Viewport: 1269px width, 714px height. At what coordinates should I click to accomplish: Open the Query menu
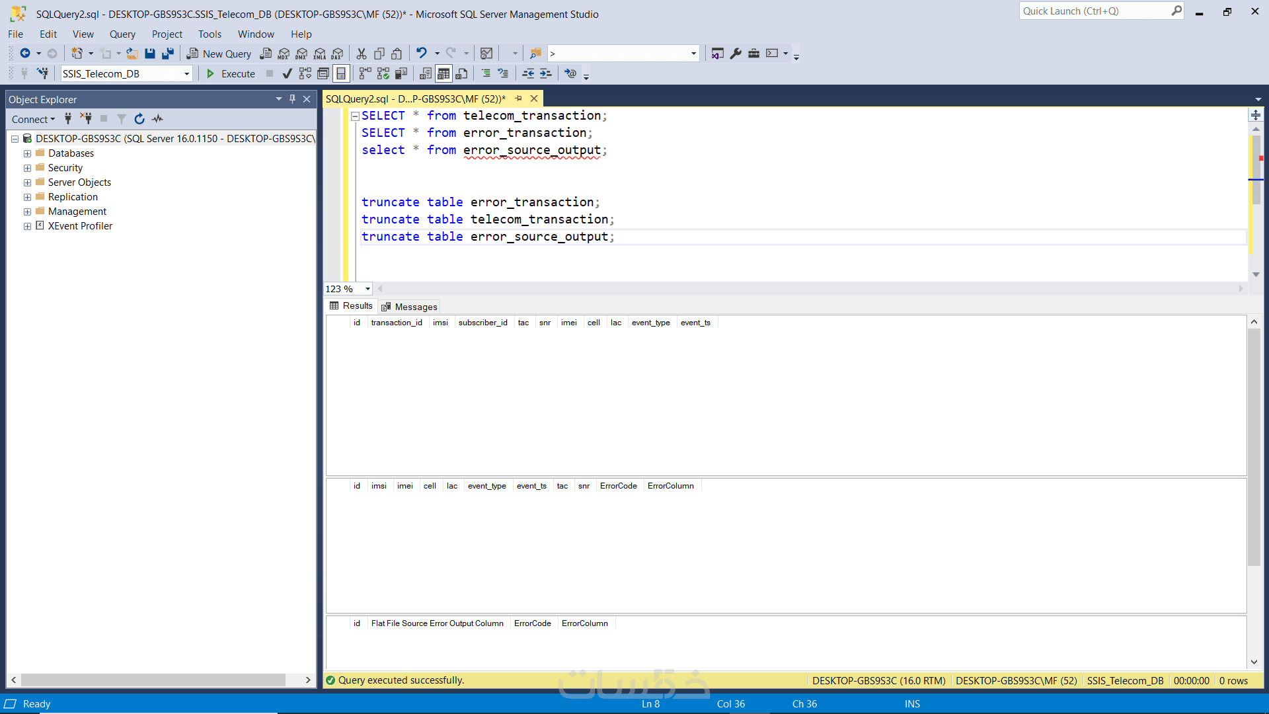[122, 34]
